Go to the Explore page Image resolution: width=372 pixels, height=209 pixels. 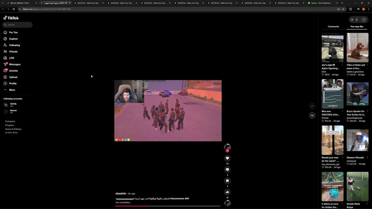tap(13, 39)
